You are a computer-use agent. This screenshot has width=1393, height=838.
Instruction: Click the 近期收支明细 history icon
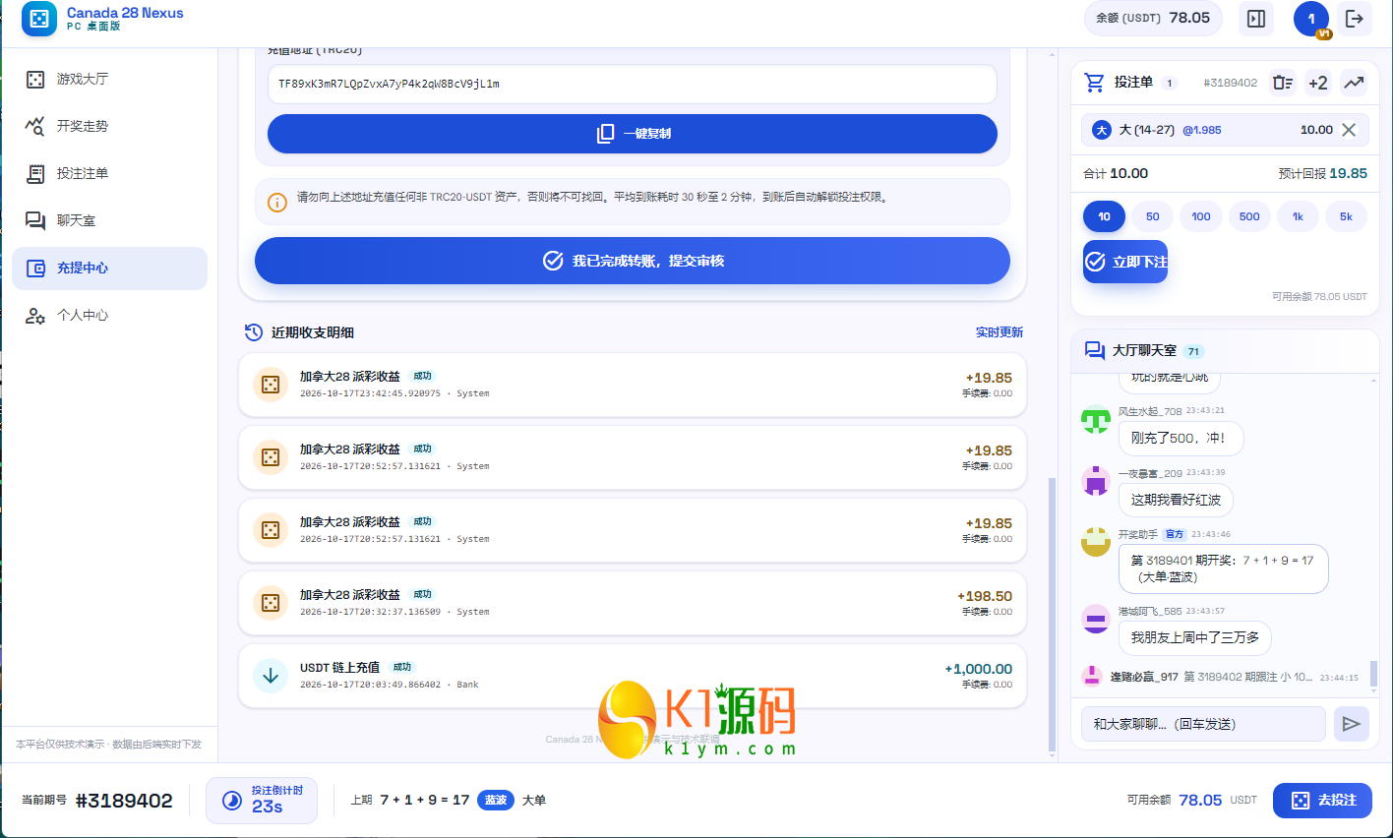[254, 332]
